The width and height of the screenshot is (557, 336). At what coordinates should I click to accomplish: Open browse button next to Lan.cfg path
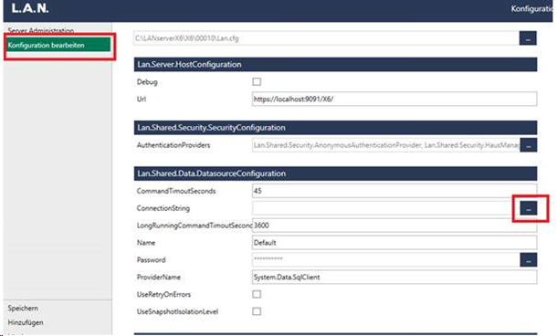click(x=528, y=38)
